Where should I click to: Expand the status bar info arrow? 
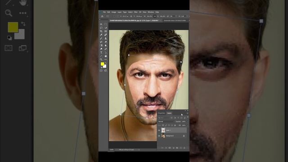[x=139, y=150]
